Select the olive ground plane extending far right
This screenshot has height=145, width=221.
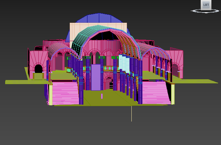tap(194, 81)
